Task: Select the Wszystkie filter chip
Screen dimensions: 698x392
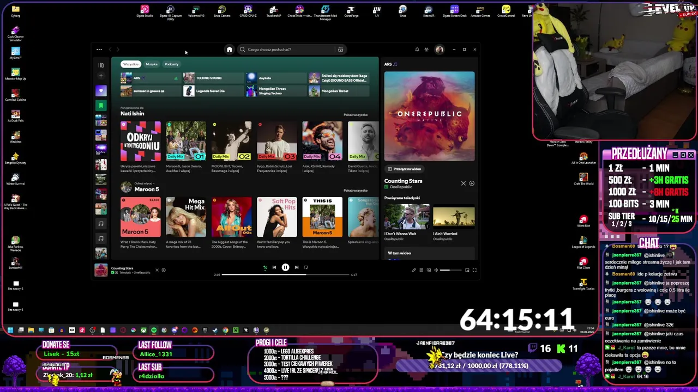Action: click(131, 64)
